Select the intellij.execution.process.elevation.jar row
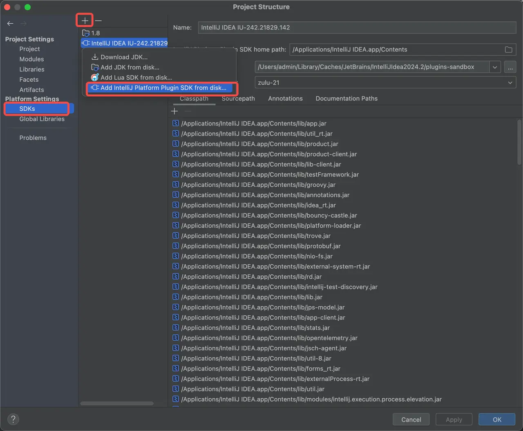 point(343,399)
